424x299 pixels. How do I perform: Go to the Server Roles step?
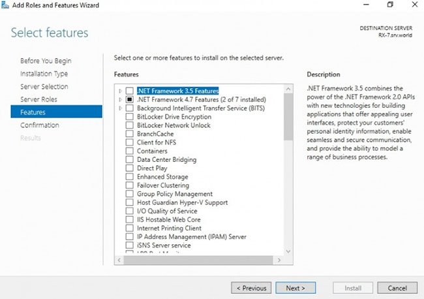pos(38,99)
